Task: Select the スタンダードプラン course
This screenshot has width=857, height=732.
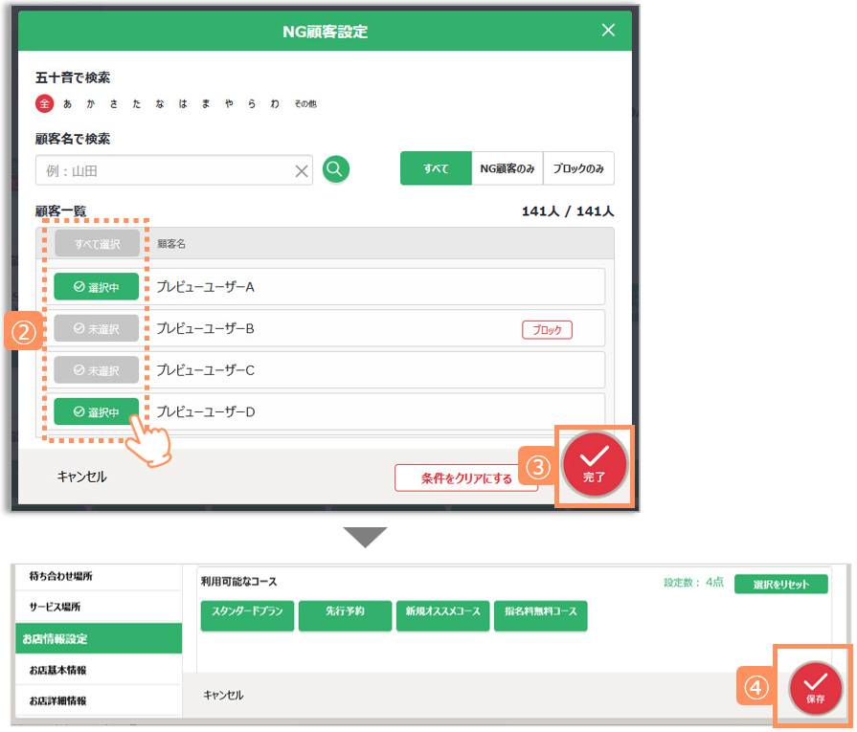Action: click(247, 616)
